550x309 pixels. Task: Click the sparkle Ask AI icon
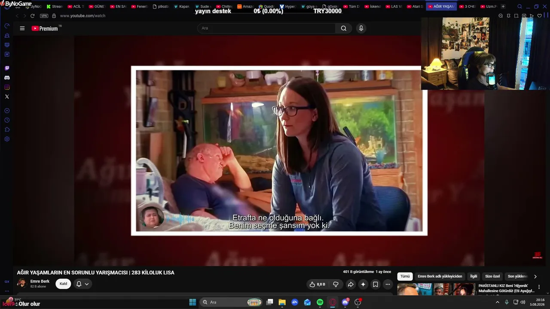point(363,284)
